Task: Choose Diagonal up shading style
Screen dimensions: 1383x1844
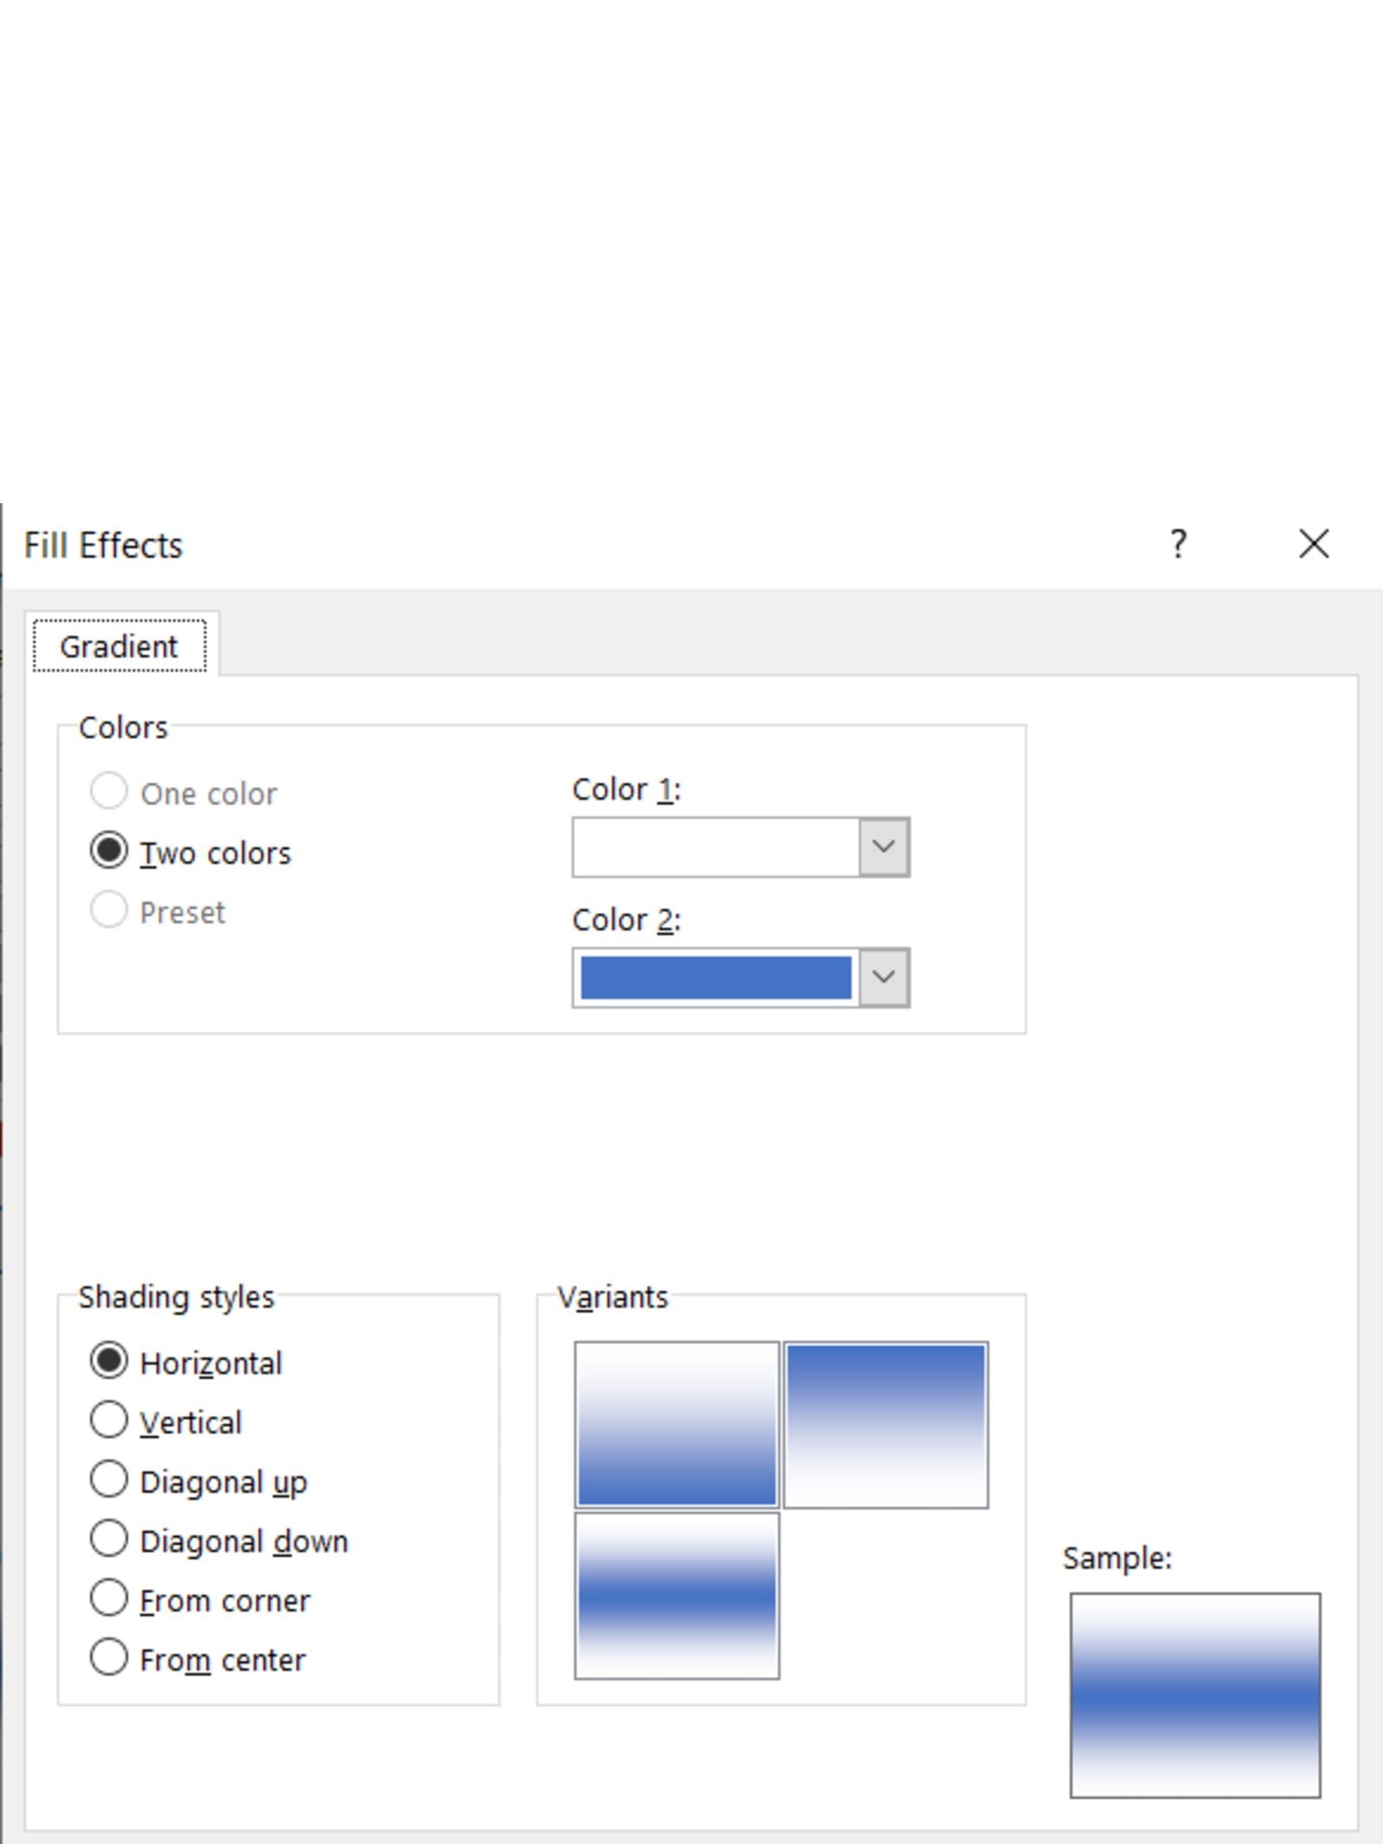Action: tap(109, 1481)
